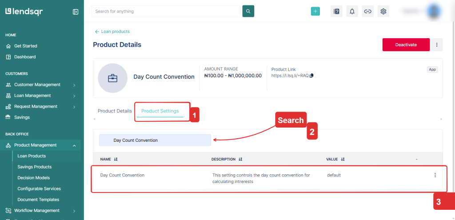Click the Deactivate button

[x=406, y=45]
